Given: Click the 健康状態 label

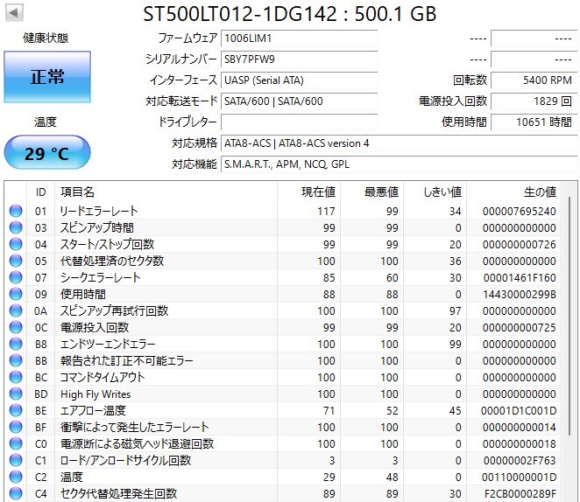Looking at the screenshot, I should (x=46, y=38).
